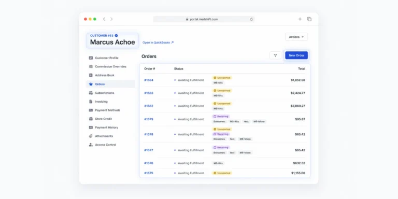The image size is (398, 199).
Task: Click the $3,869.27 total
Action: tap(298, 106)
